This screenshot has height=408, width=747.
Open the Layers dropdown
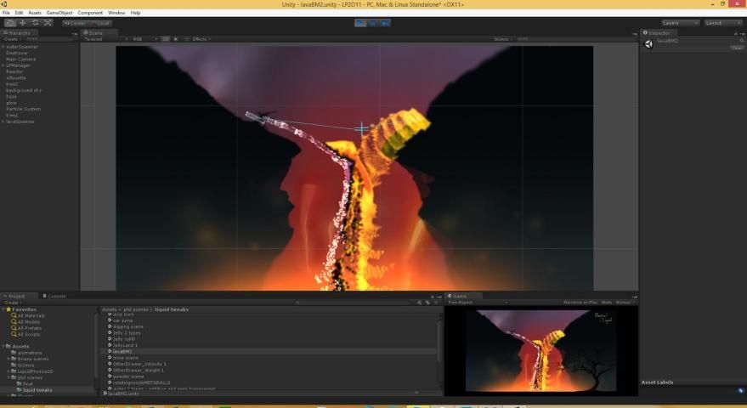click(x=680, y=23)
